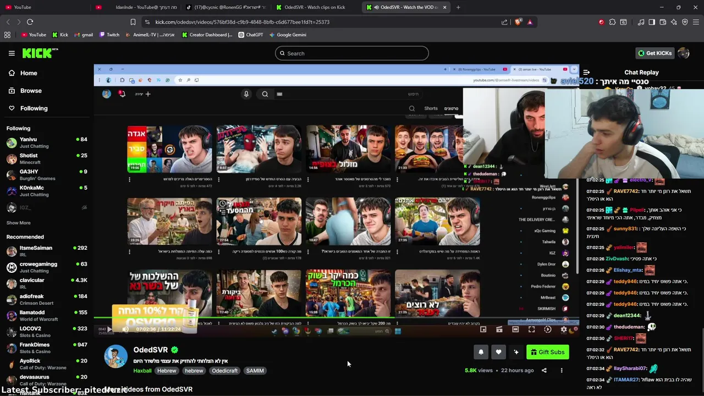Image resolution: width=704 pixels, height=396 pixels.
Task: Open the ChatGPT bookmark
Action: (x=251, y=35)
